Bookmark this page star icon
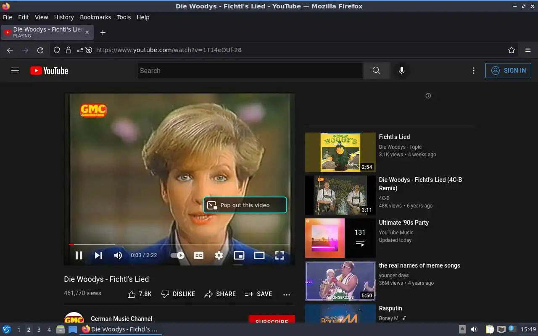Viewport: 538px width, 336px height. [512, 50]
